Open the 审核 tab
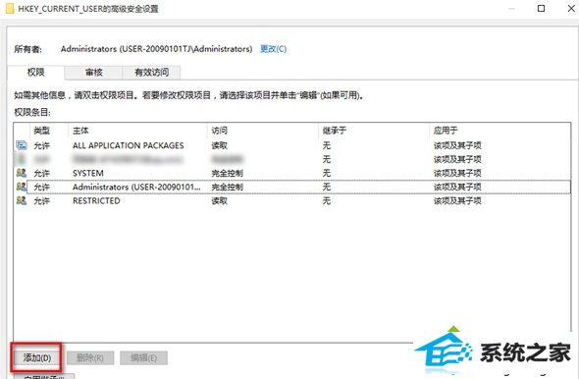 94,73
